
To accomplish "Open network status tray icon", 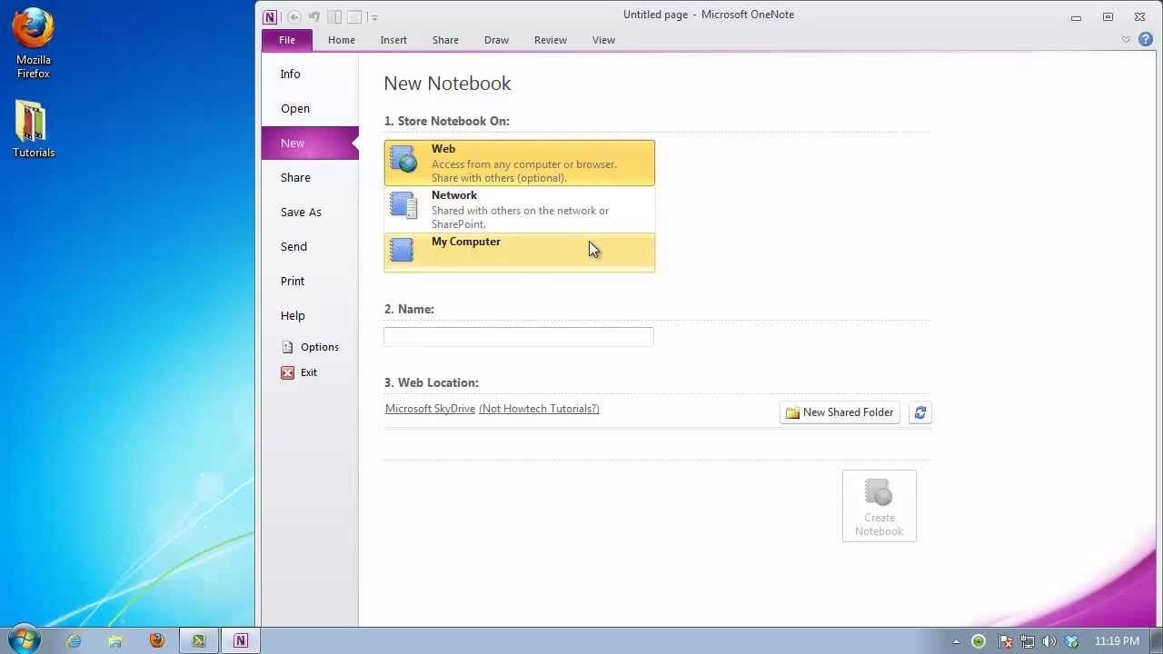I will pyautogui.click(x=1026, y=641).
